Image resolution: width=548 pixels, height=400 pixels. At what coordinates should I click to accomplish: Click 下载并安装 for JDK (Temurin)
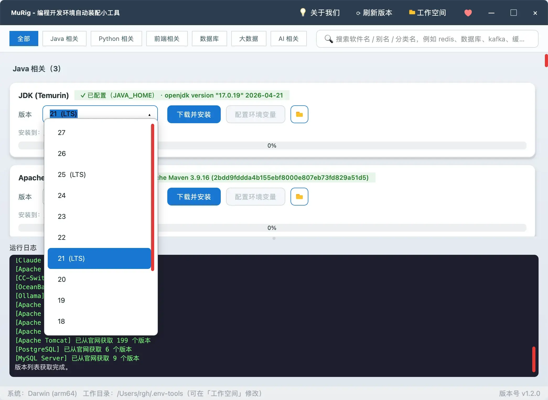click(x=194, y=114)
